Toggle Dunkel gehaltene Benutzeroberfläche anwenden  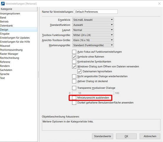[74, 103]
